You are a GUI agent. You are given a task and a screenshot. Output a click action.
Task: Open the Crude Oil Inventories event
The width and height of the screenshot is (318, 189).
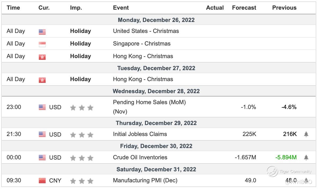point(140,157)
